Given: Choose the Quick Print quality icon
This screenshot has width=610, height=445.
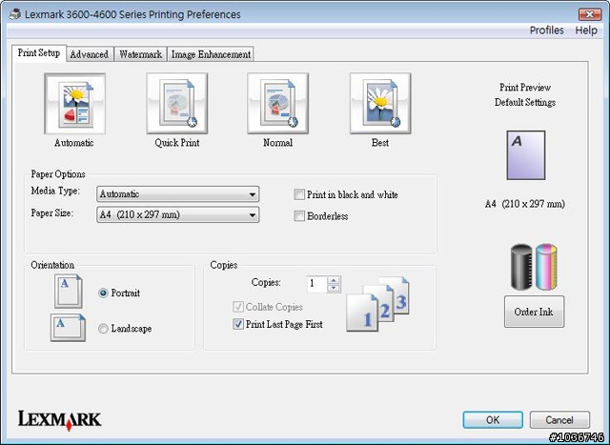Looking at the screenshot, I should coord(177,104).
